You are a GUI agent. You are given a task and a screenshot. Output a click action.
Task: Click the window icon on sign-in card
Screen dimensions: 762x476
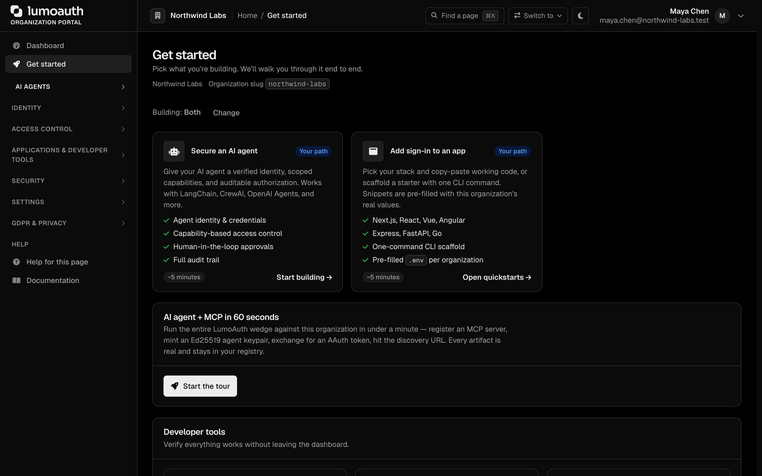tap(373, 151)
